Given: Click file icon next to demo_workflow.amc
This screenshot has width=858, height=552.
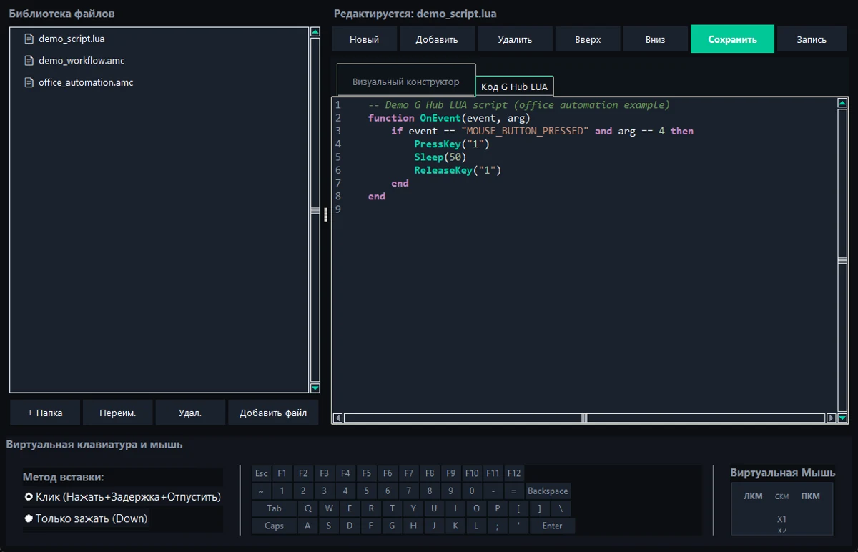Looking at the screenshot, I should coord(29,61).
